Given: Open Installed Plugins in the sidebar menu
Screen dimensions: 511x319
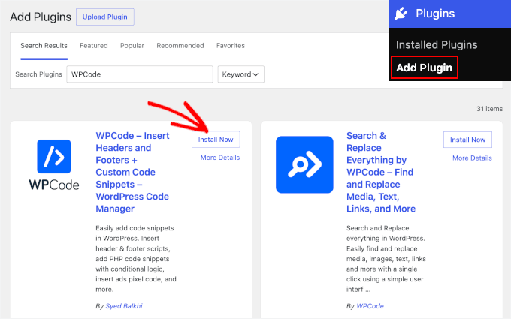Looking at the screenshot, I should 437,44.
